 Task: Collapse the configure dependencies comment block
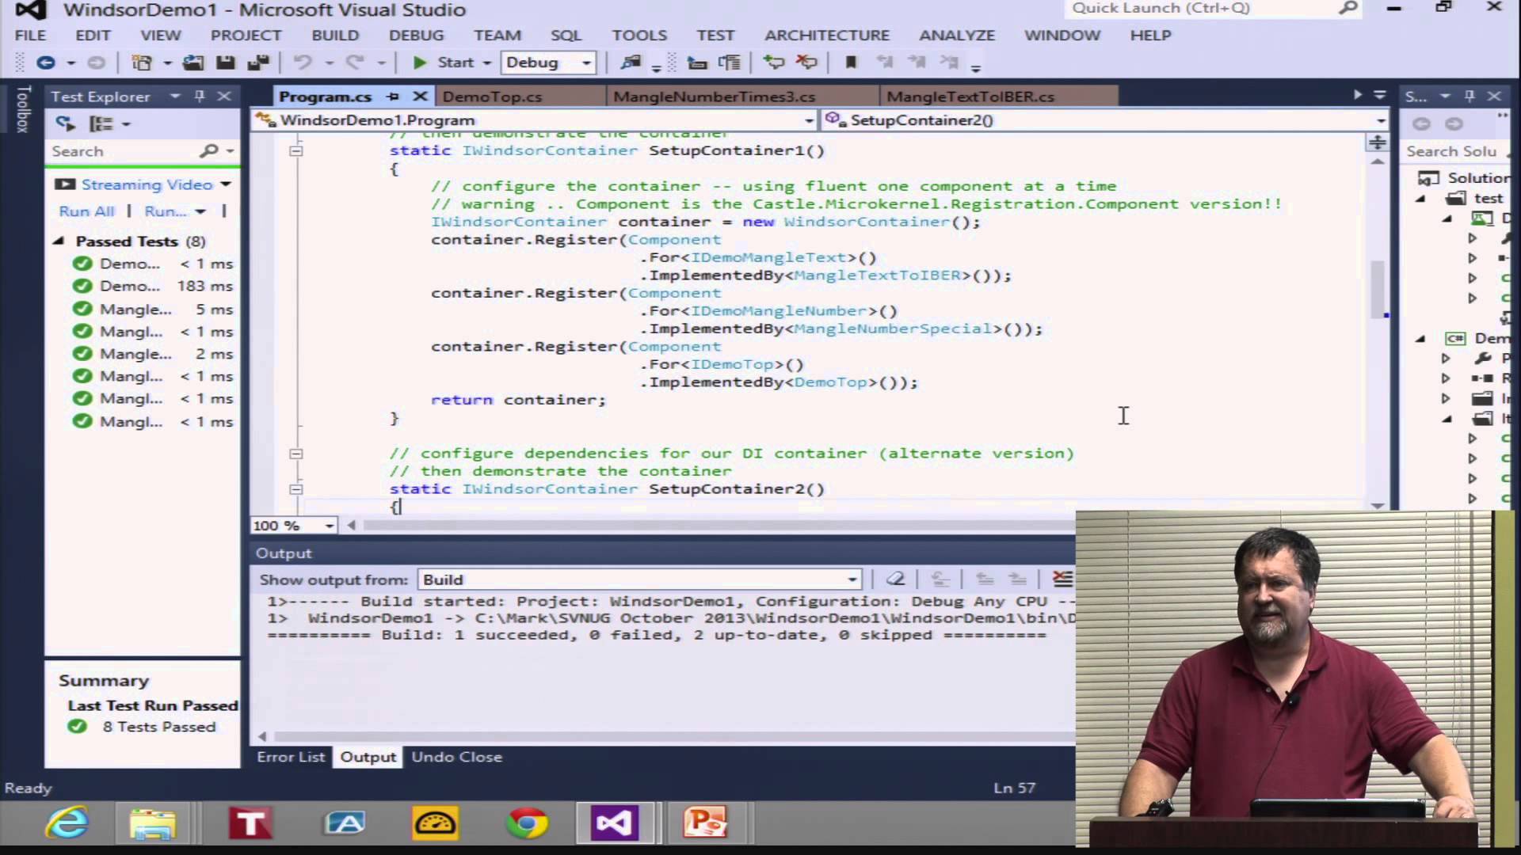(296, 454)
